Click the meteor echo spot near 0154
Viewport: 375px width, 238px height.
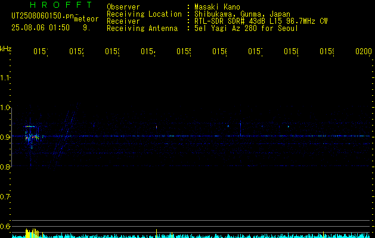coord(156,127)
